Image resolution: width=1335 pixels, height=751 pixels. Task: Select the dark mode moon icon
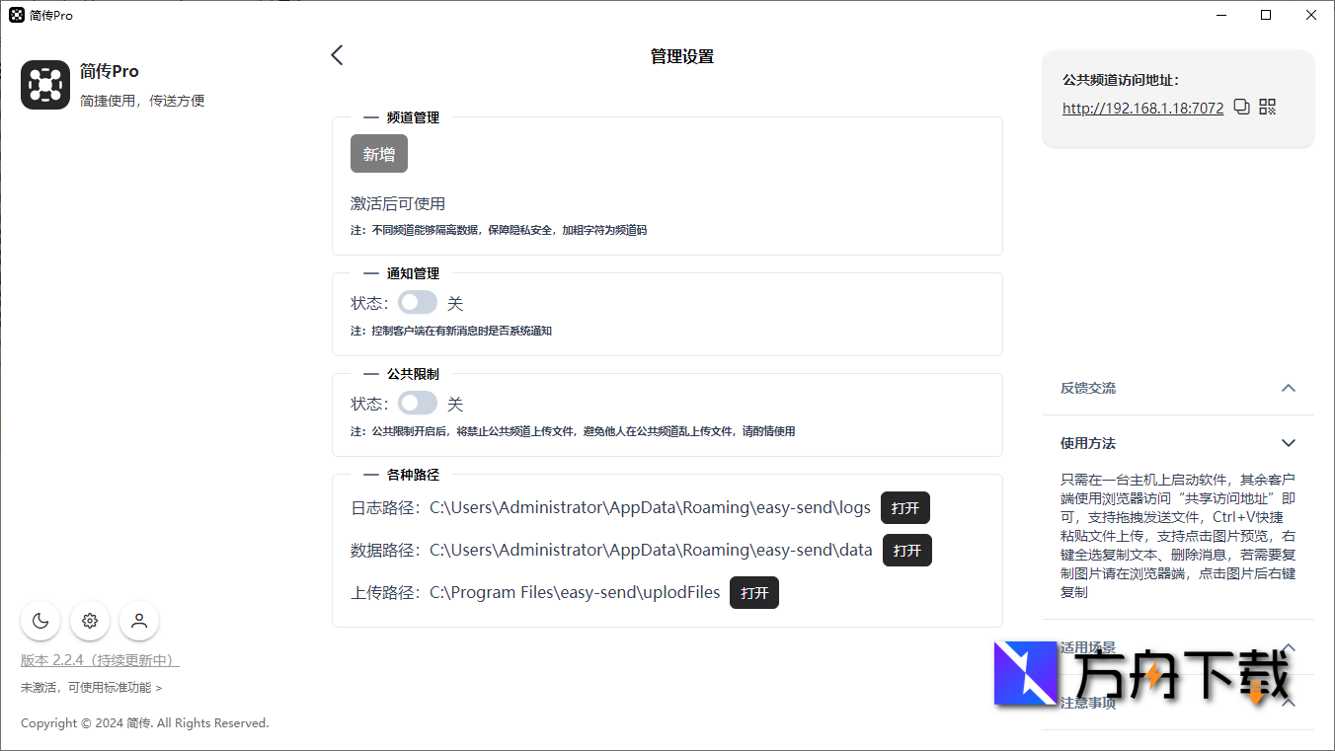(40, 621)
